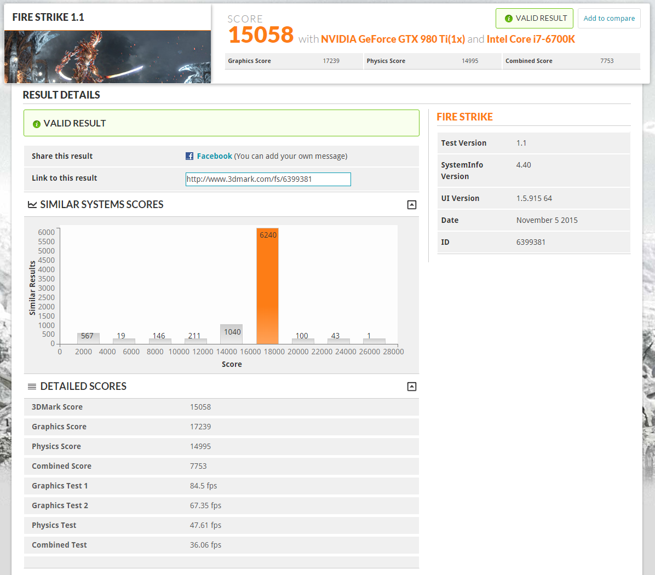Click the 567 bar in the chart

point(88,338)
